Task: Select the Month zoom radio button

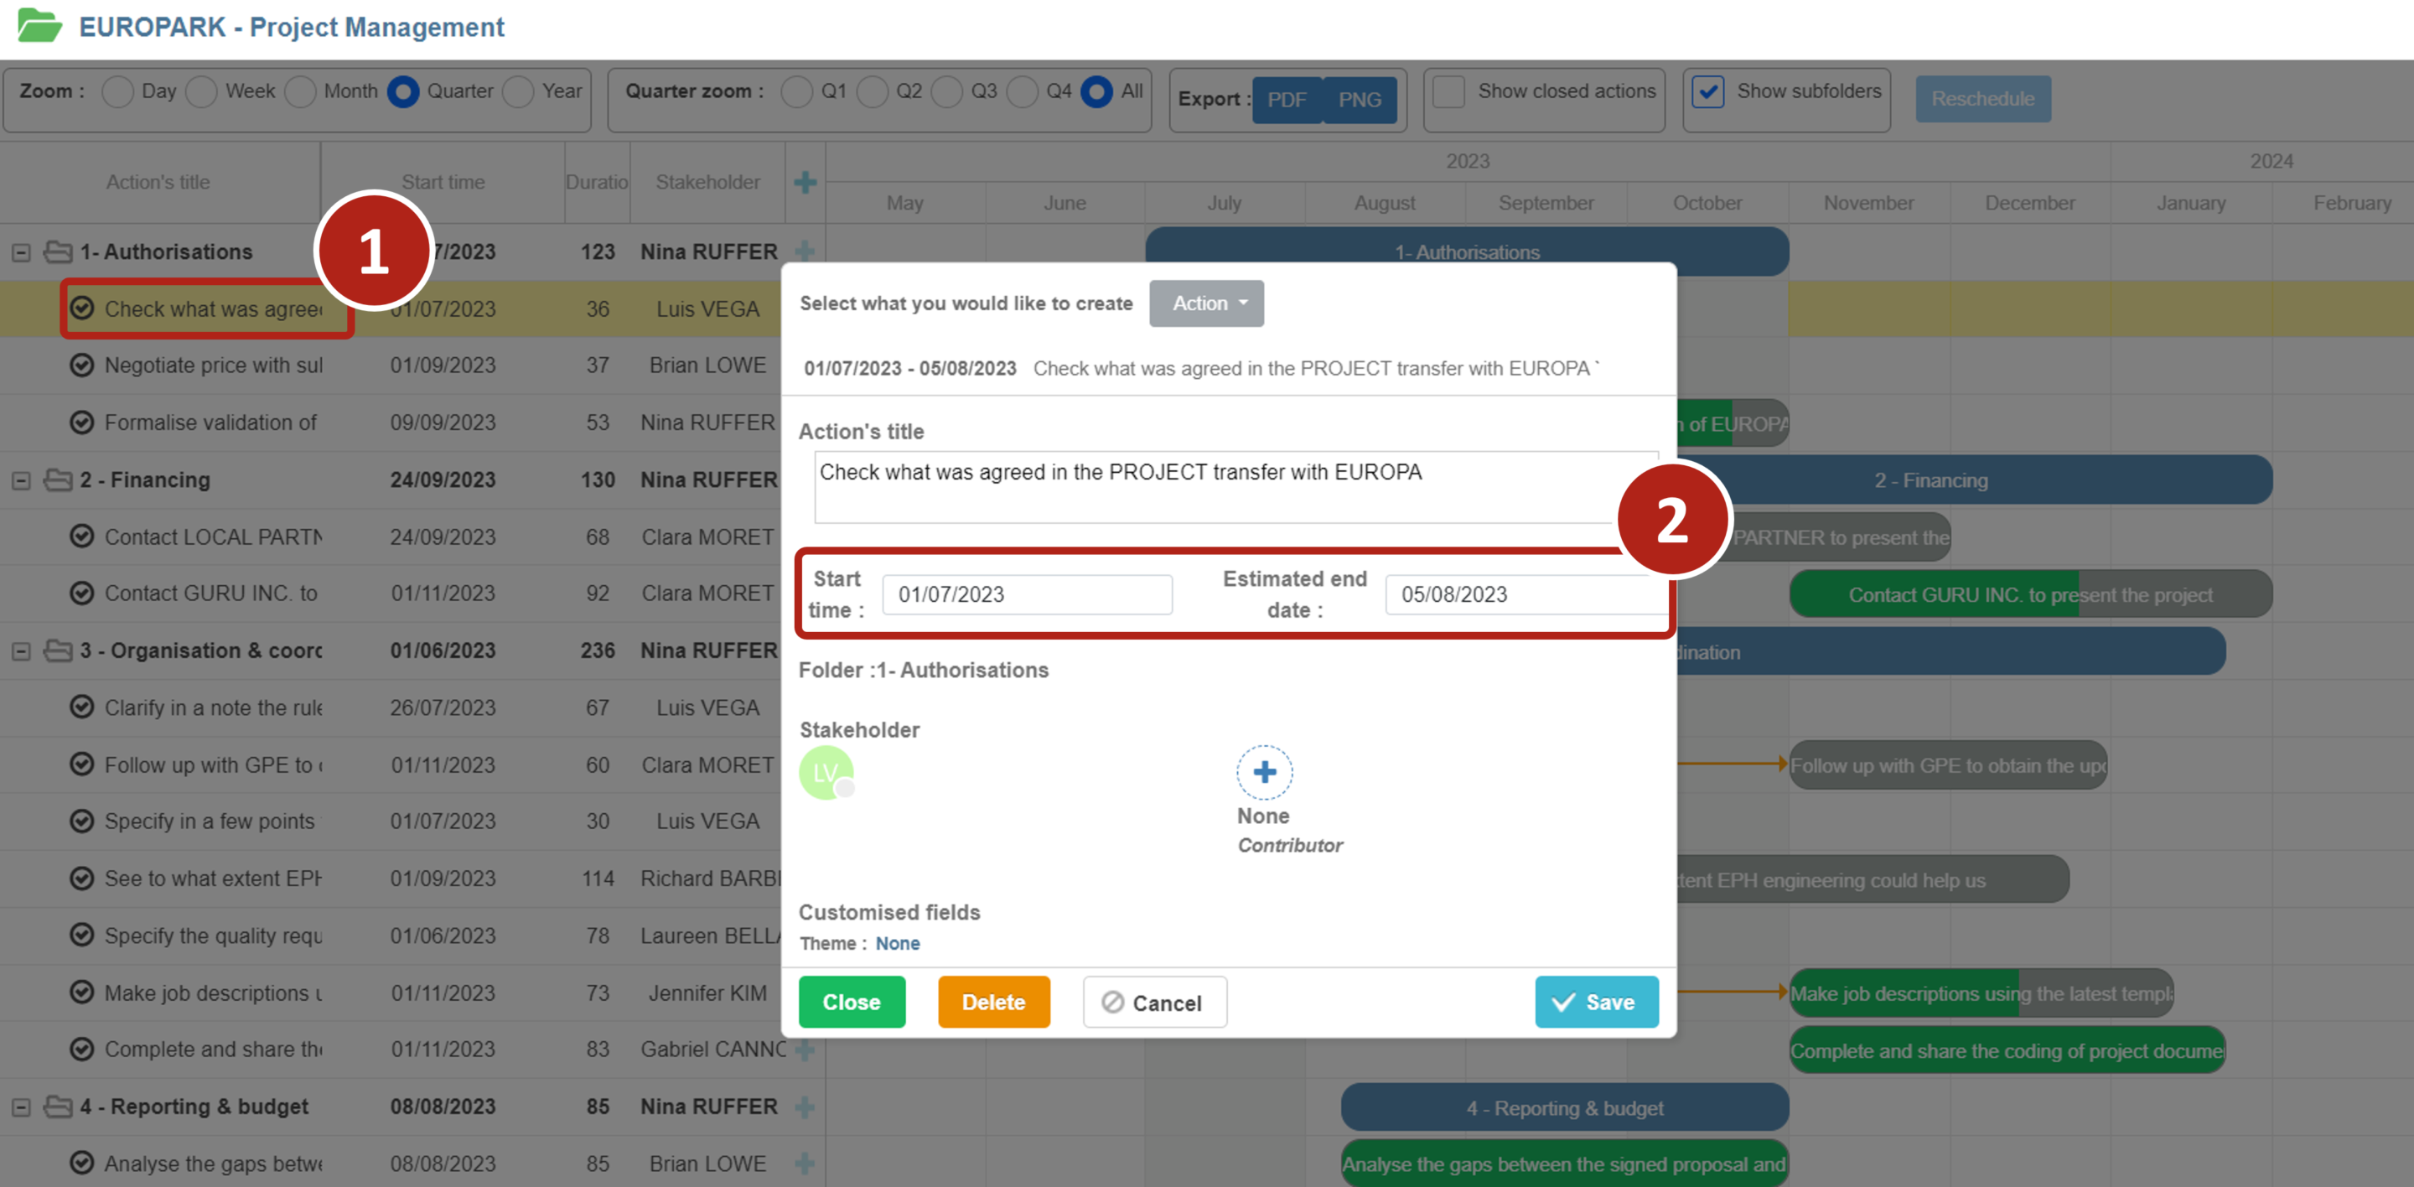Action: tap(300, 92)
